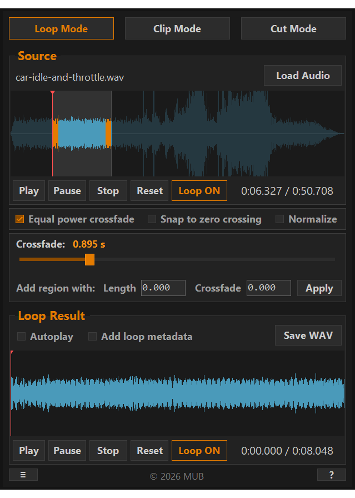Stop the Loop Result playback

pos(108,450)
